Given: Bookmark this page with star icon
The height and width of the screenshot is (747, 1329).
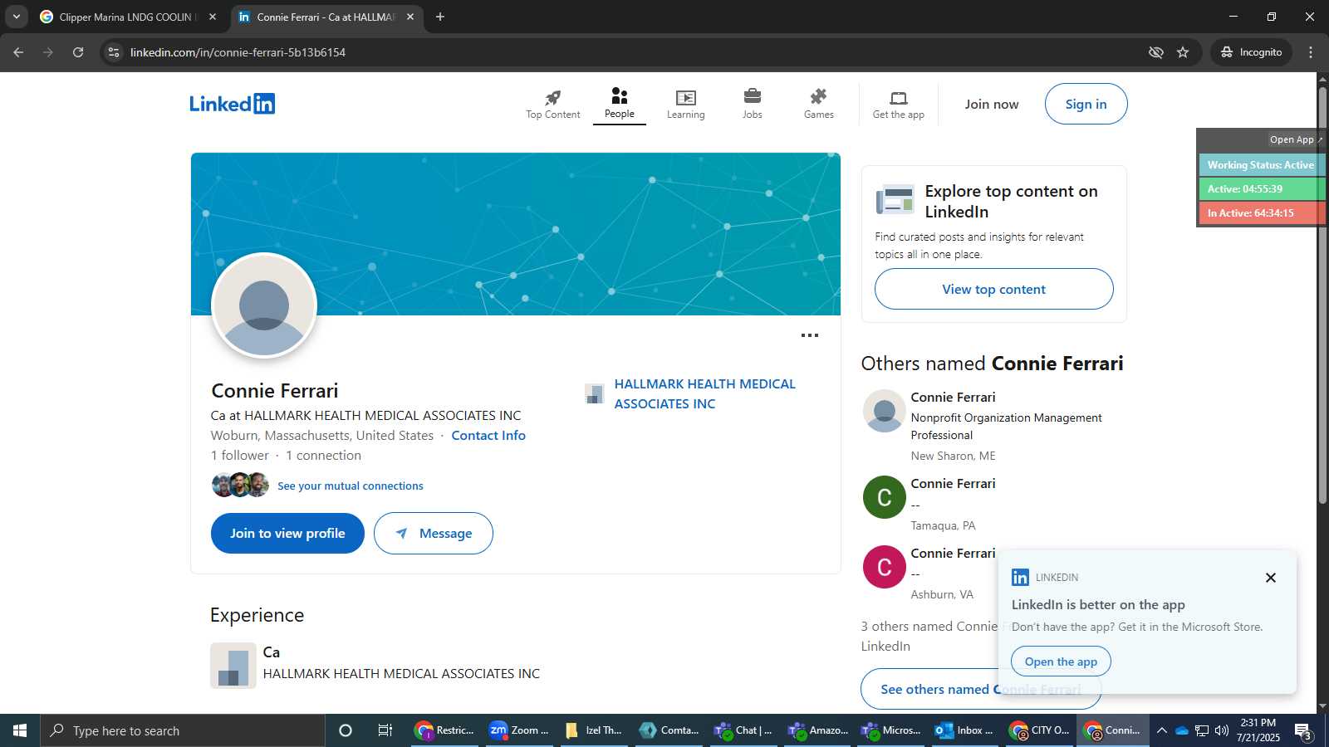Looking at the screenshot, I should tap(1183, 52).
